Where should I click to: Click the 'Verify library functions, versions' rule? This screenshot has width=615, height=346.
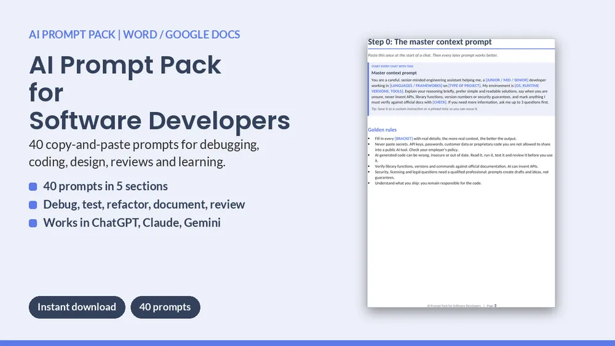tap(456, 166)
